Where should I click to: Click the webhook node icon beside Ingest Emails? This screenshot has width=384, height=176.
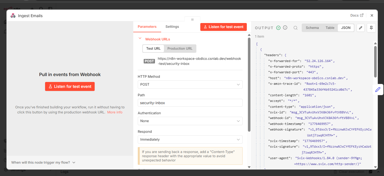(13, 16)
